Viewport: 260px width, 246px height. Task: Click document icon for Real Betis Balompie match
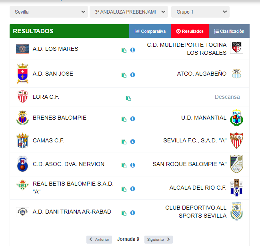coord(124,189)
